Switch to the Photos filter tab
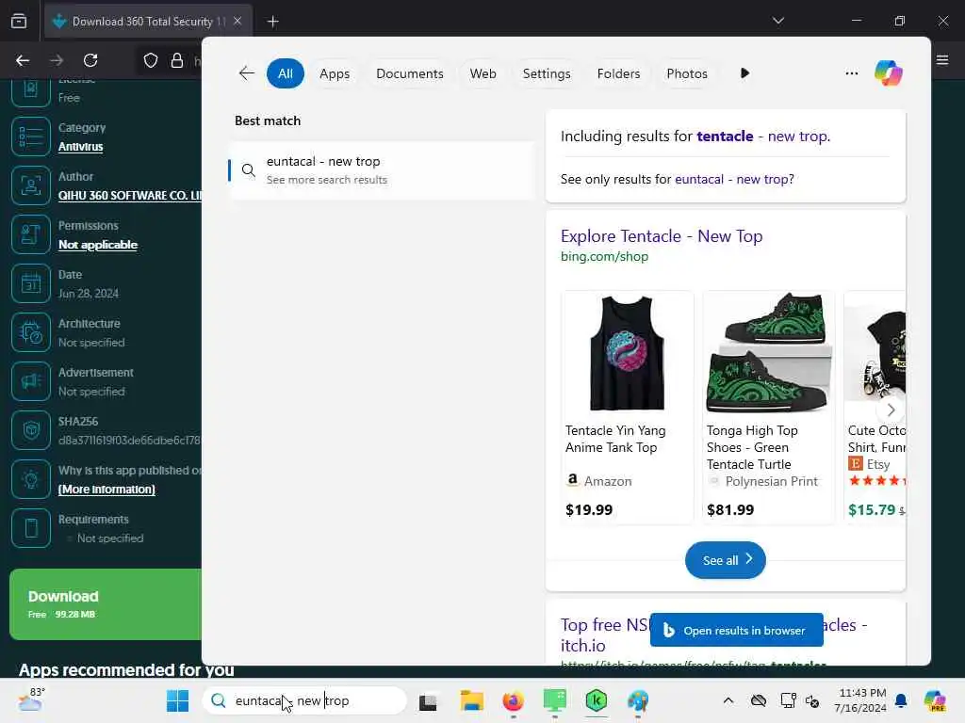 [x=686, y=73]
